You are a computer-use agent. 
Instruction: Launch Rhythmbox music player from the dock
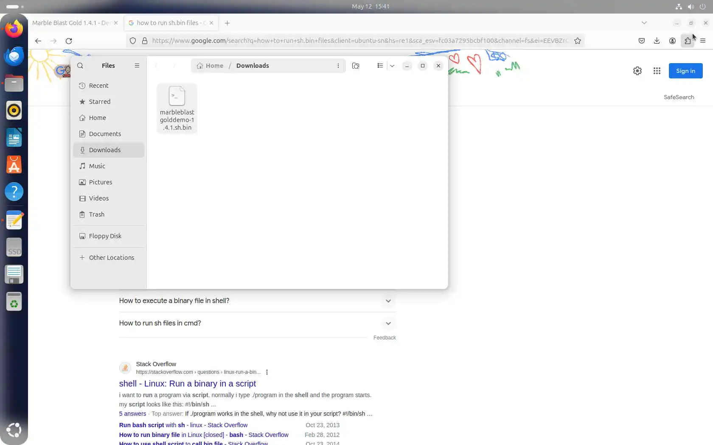tap(14, 110)
